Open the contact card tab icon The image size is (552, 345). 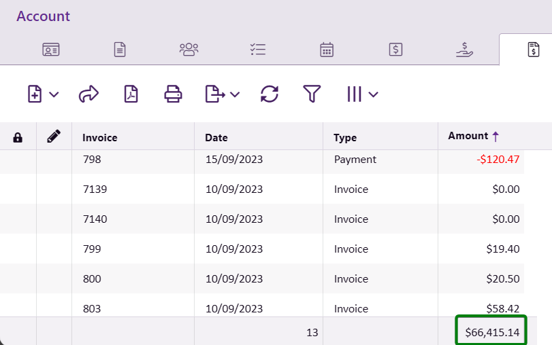click(51, 49)
